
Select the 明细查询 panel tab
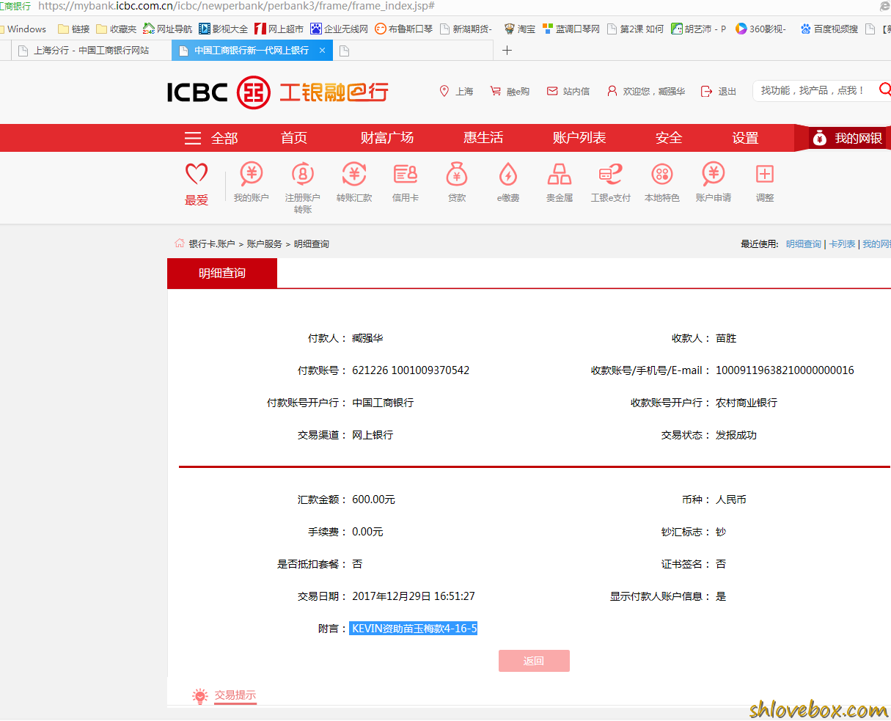[x=222, y=273]
